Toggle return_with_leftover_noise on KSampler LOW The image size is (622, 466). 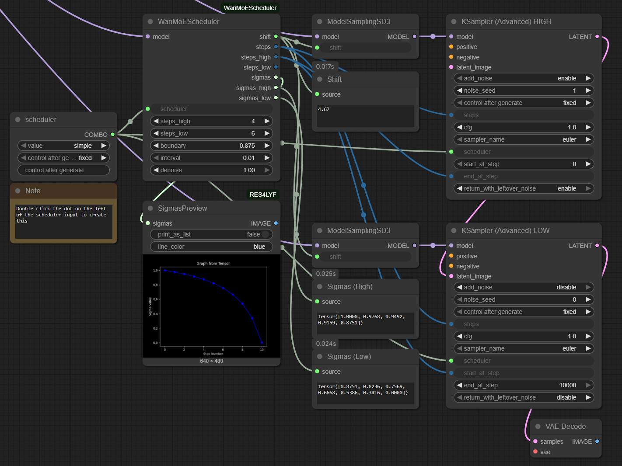[x=524, y=397]
